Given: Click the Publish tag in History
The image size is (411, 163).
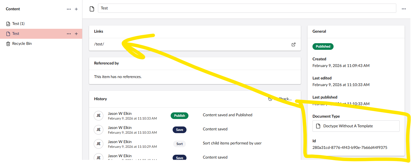Looking at the screenshot, I should pos(179,116).
